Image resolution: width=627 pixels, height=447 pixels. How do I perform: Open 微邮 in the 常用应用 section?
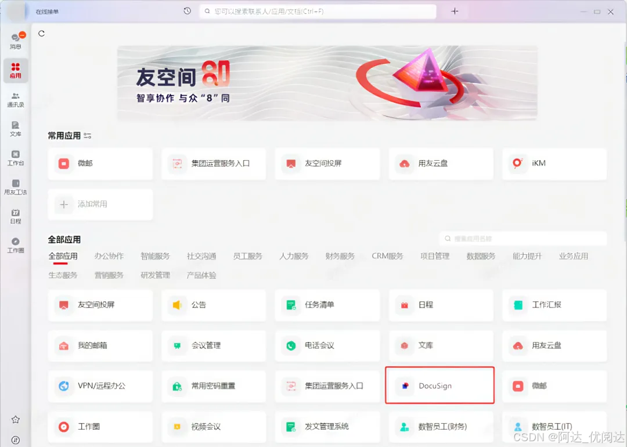[x=100, y=164]
